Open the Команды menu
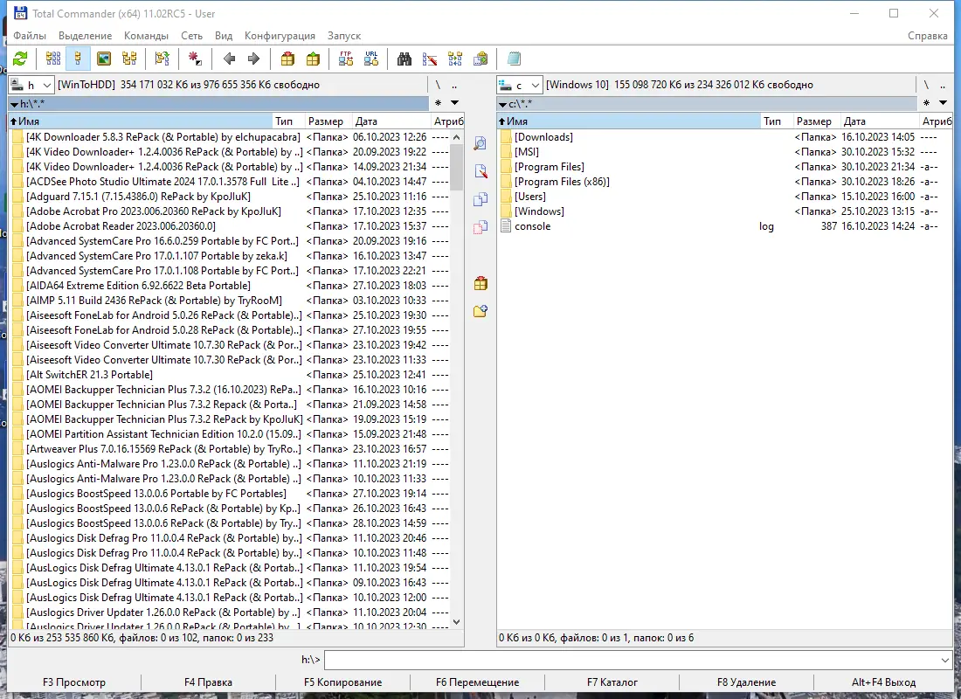 click(146, 36)
